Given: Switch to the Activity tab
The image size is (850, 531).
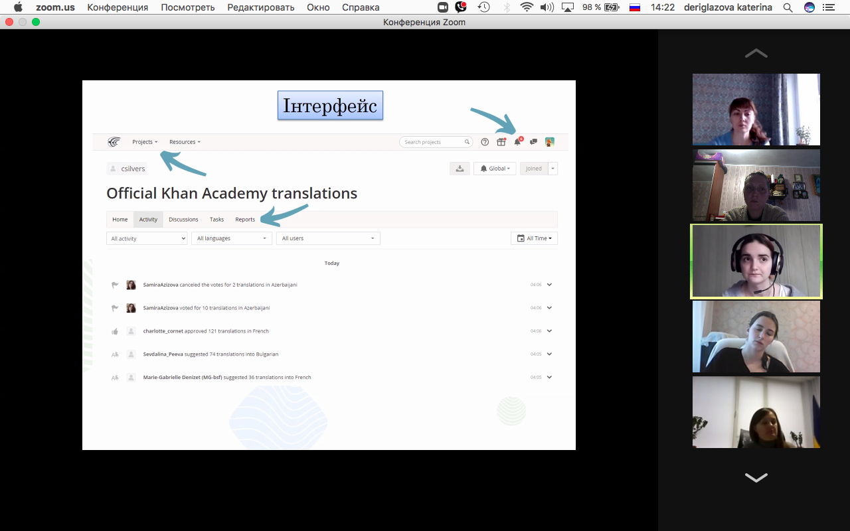Looking at the screenshot, I should (x=148, y=220).
